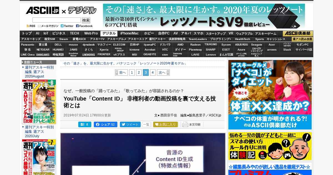Open the LINE Clova link
This screenshot has width=333, height=175.
coord(27,55)
